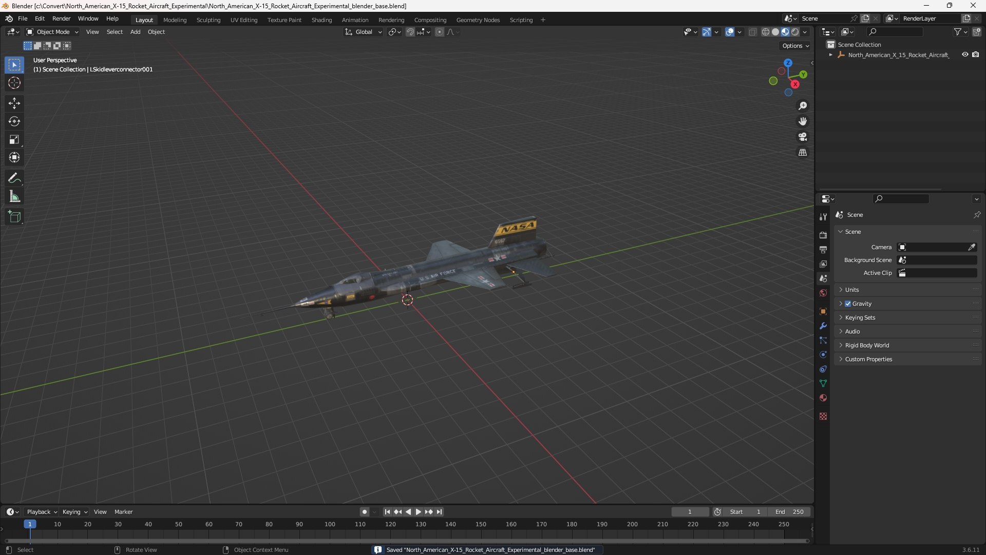The image size is (986, 555).
Task: Open the Output properties tab
Action: click(x=823, y=249)
